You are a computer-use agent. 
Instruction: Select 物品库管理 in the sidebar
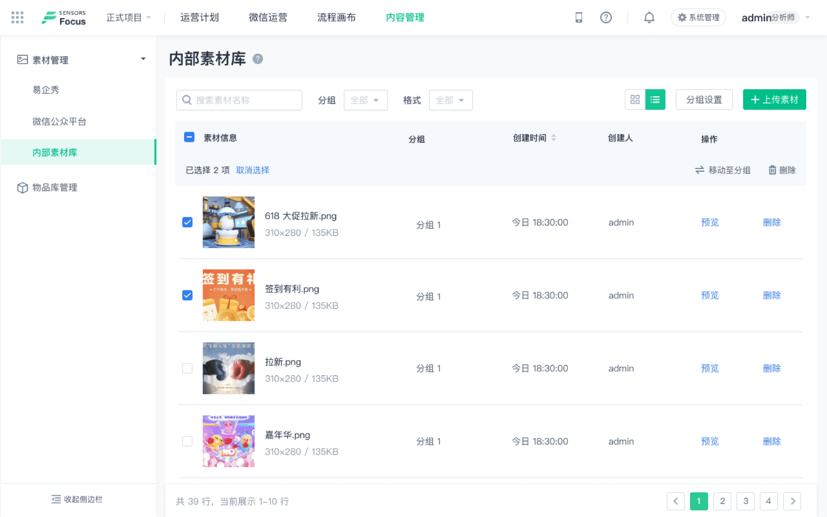tap(55, 188)
